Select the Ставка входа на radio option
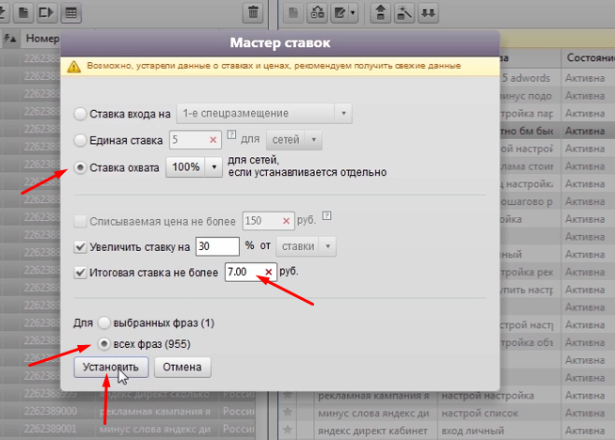Viewport: 615px width, 440px height. (x=81, y=114)
